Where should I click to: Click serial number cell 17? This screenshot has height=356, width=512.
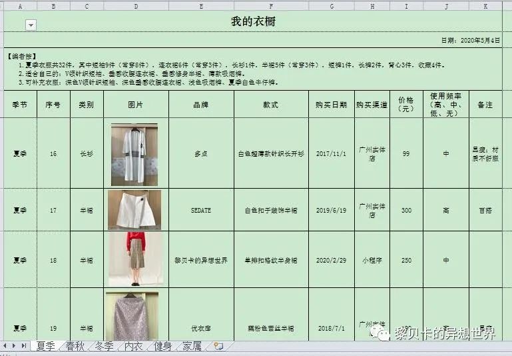tap(53, 210)
